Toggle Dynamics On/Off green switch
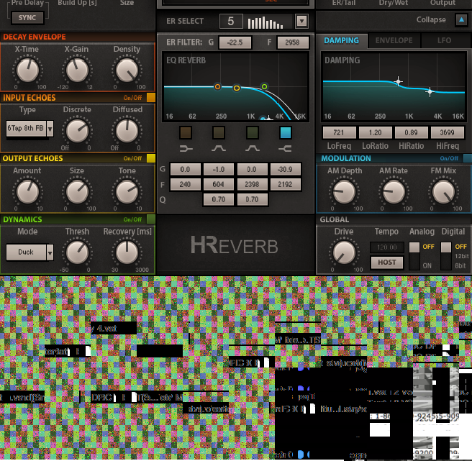Viewport: 472px width, 461px height. tap(151, 219)
